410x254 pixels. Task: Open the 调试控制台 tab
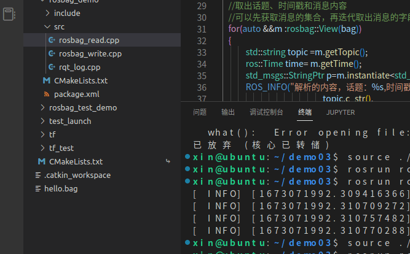266,112
